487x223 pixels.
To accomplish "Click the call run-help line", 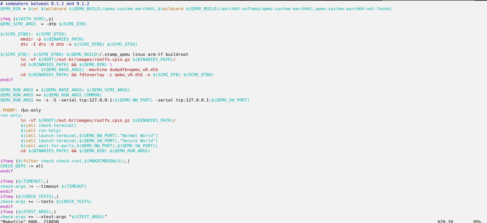I will pos(41,131).
